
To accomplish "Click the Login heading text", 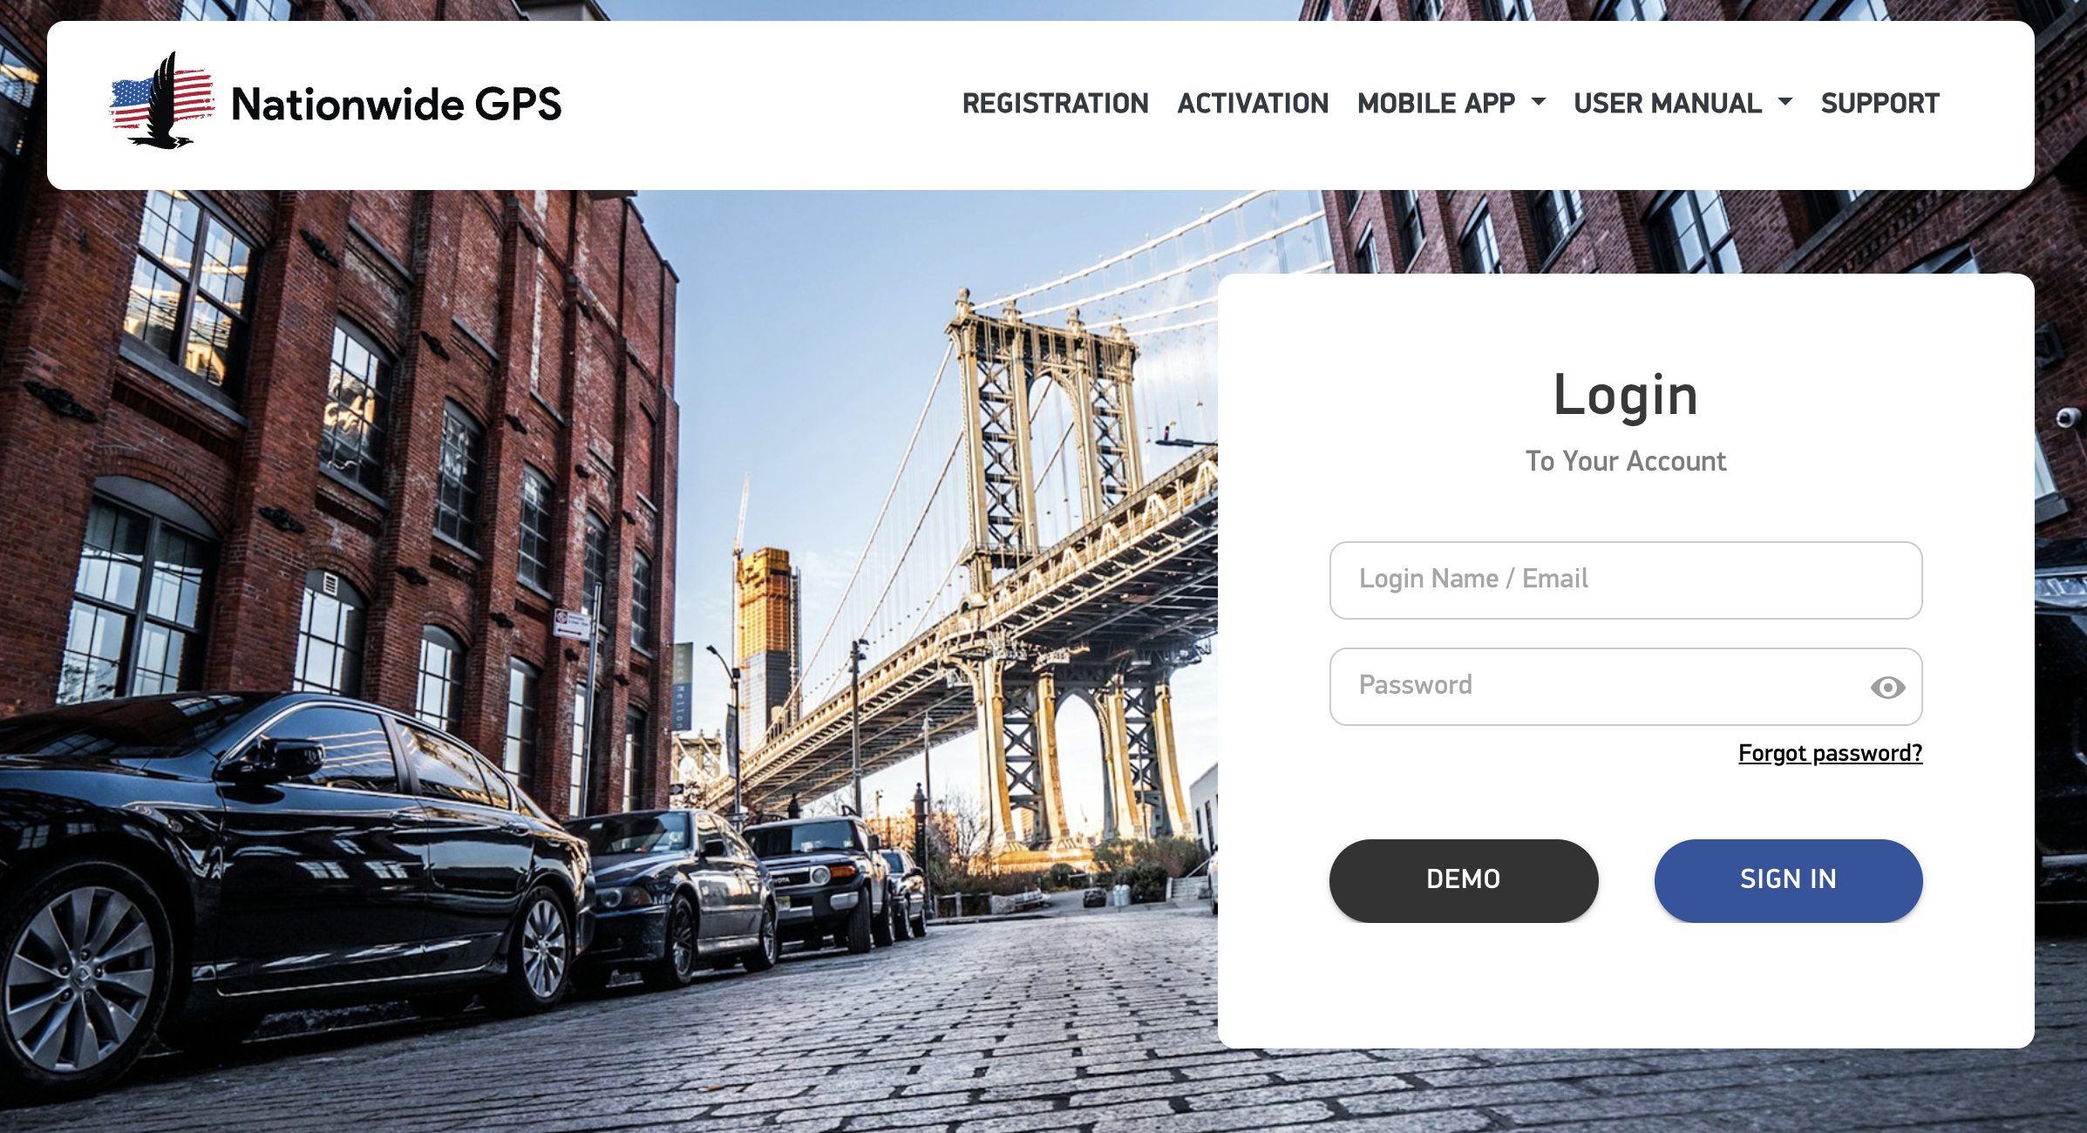I will [1626, 397].
